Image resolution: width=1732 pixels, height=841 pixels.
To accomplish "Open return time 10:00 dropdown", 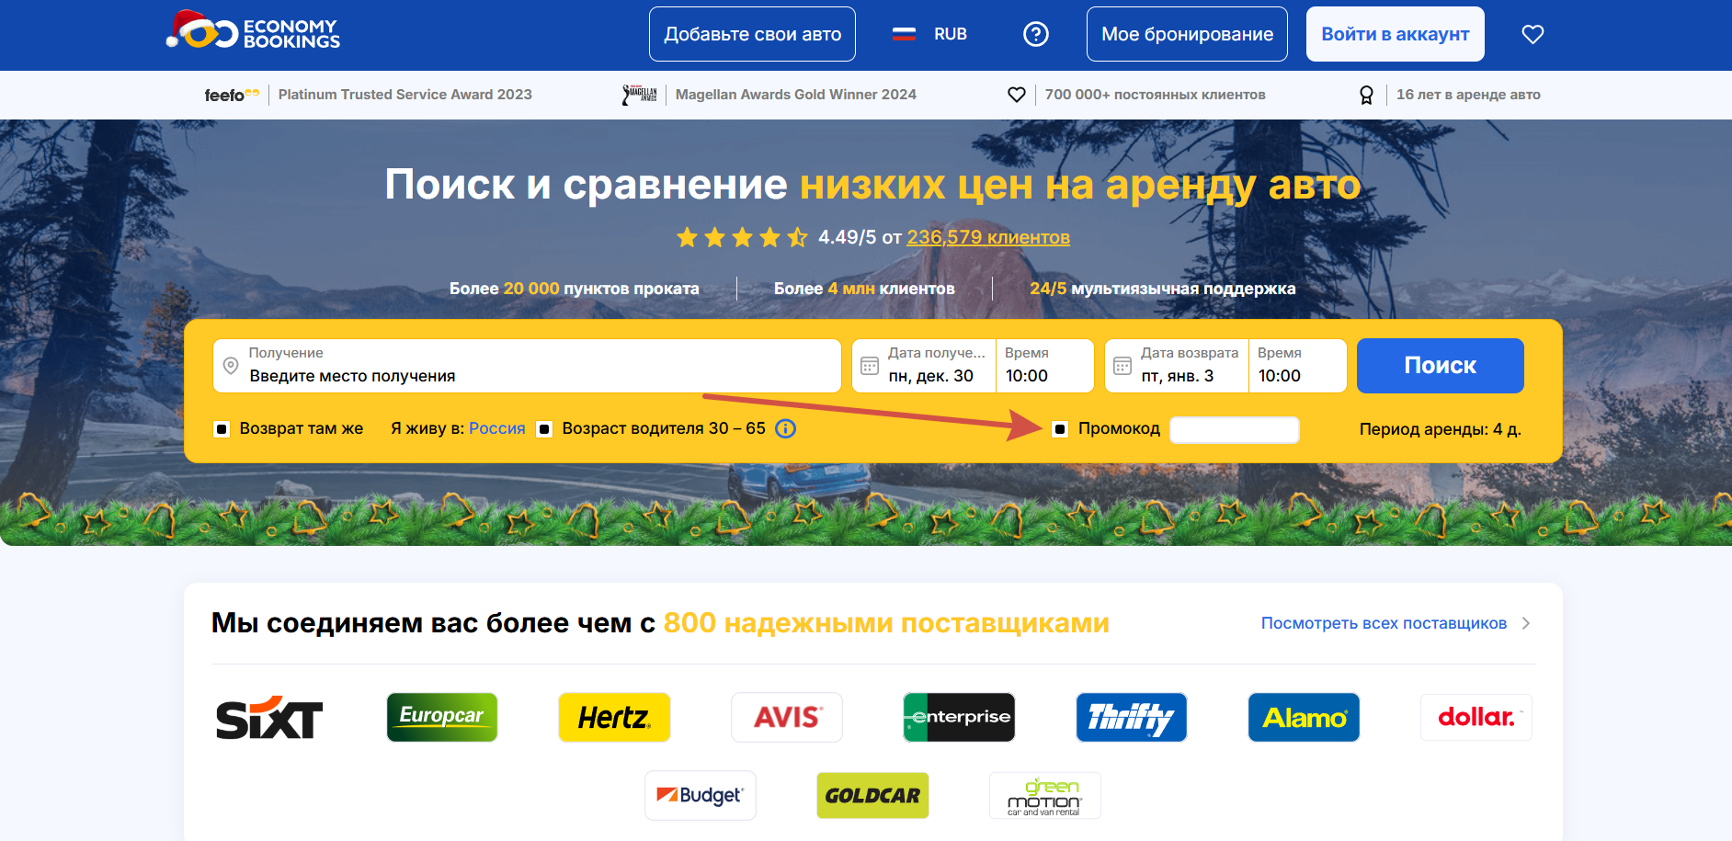I will pyautogui.click(x=1297, y=366).
